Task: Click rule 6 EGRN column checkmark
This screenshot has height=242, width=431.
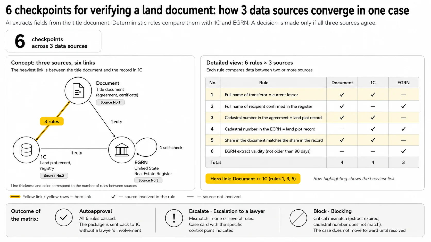Action: pos(403,151)
